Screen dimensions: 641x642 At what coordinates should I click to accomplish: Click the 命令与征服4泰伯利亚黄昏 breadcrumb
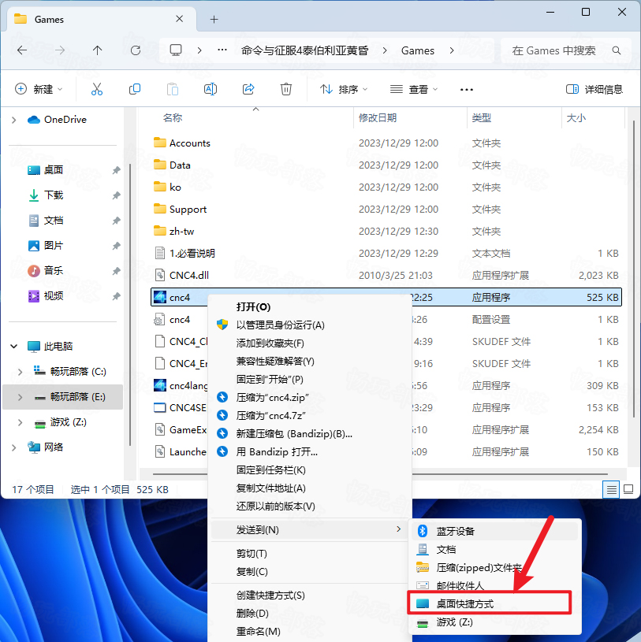click(305, 50)
